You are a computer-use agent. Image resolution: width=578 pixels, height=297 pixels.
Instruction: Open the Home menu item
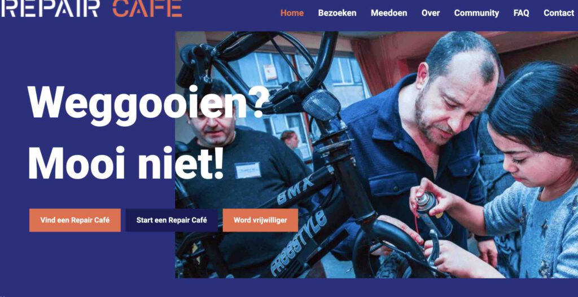(x=292, y=13)
